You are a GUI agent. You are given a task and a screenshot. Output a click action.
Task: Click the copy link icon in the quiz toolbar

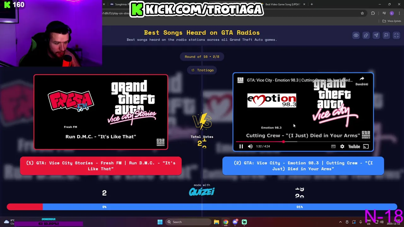click(366, 35)
